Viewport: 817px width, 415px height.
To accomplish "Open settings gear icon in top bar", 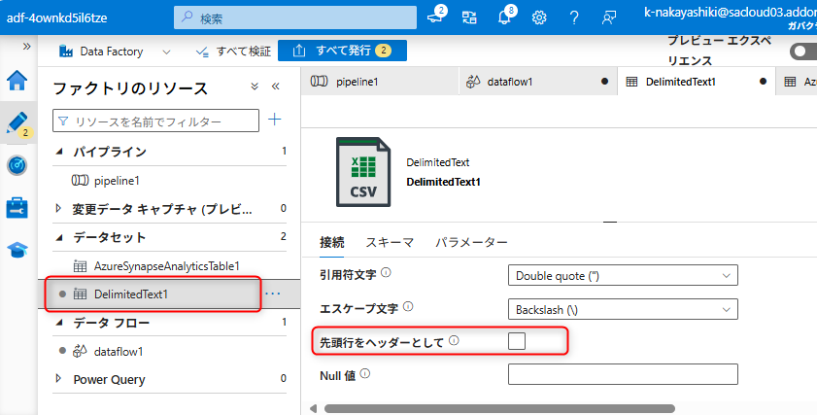I will pos(539,17).
